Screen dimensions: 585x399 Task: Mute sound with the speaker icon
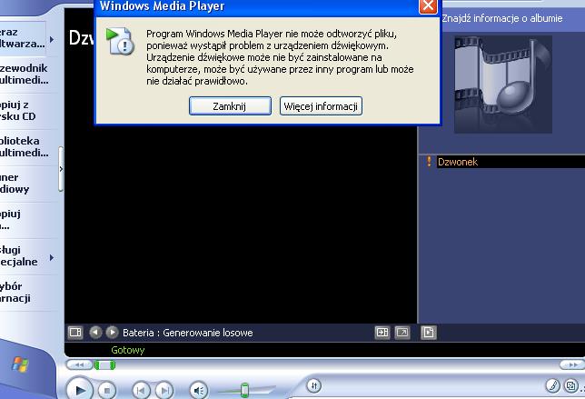[198, 391]
